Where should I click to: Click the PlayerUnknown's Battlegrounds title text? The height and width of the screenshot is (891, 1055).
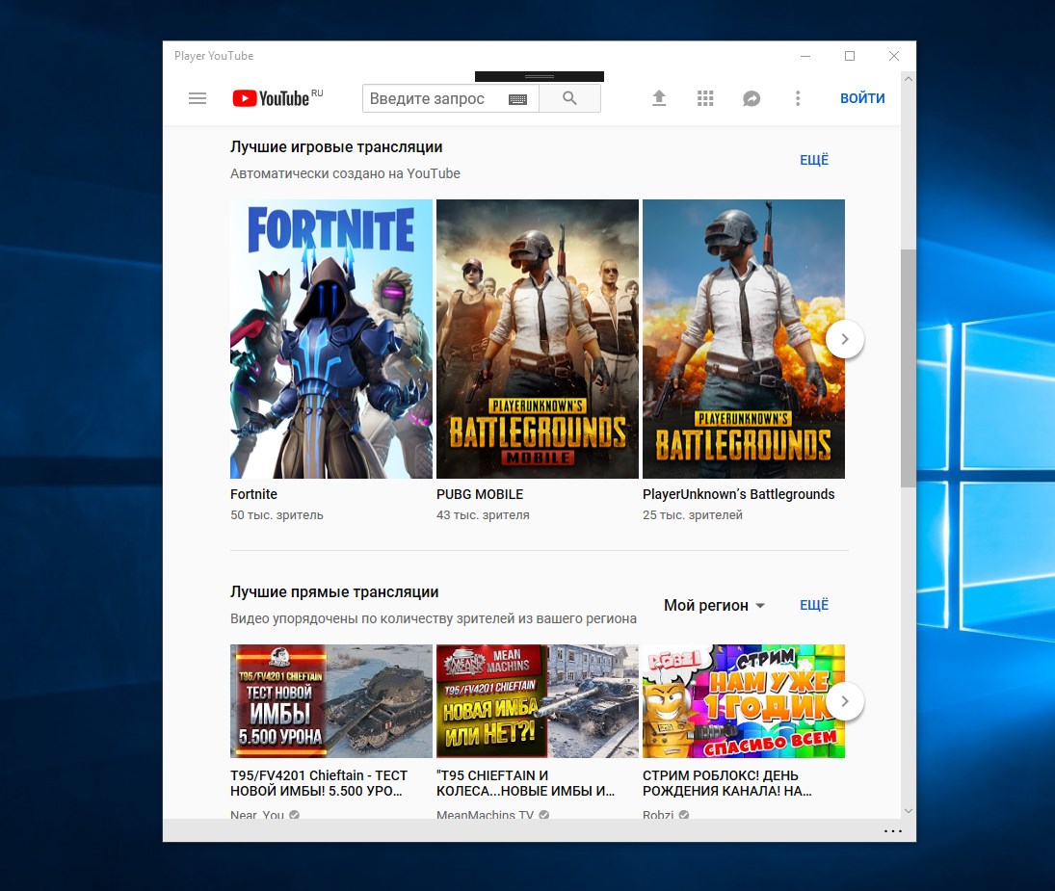[738, 494]
